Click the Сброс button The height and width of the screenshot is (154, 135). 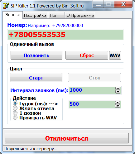pyautogui.click(x=87, y=55)
